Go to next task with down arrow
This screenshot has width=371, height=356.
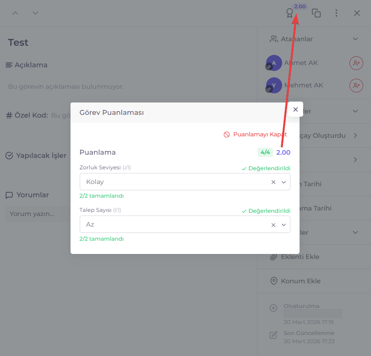point(35,13)
